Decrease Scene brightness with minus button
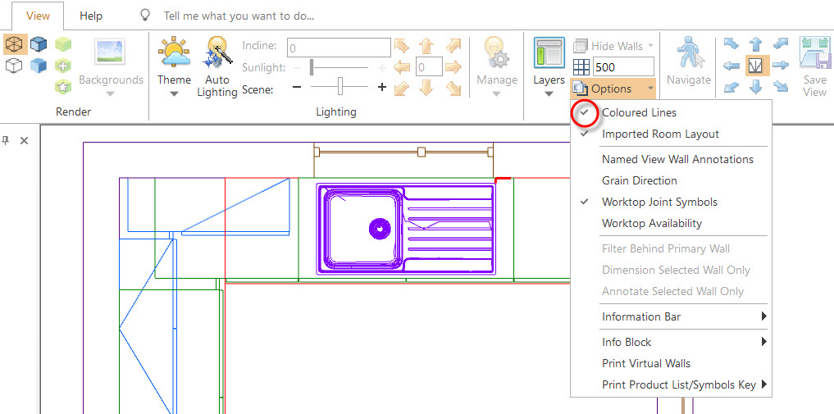 point(297,87)
